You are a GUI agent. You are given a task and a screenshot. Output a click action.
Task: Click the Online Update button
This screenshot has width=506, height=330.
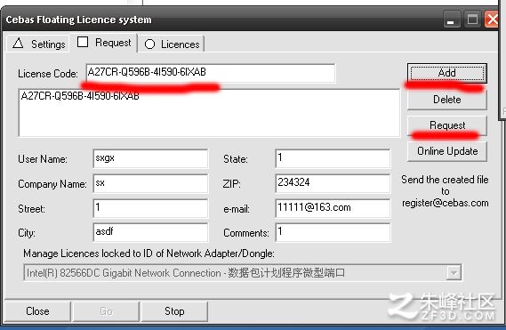pyautogui.click(x=447, y=151)
